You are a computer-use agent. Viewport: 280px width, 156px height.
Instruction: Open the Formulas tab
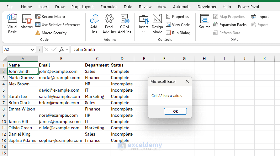(109, 7)
